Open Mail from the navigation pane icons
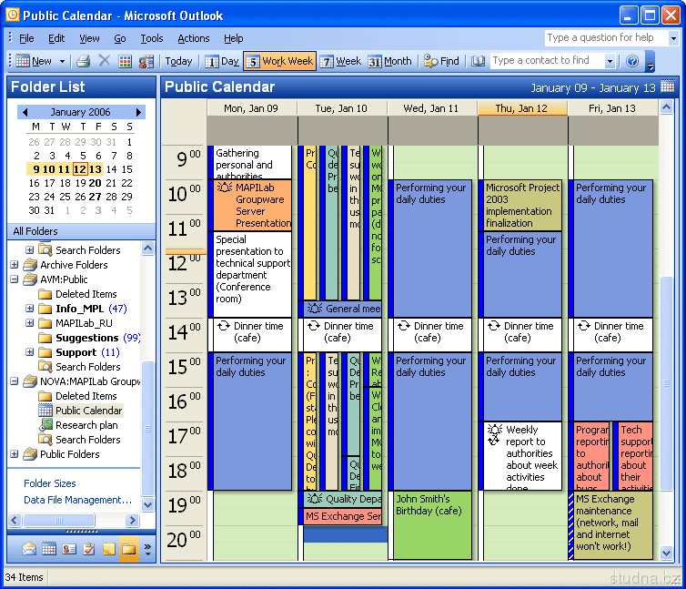The image size is (686, 589). click(x=29, y=549)
